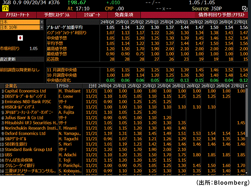Viewport: 251px width, 190px height.
Task: Select the SBI新生銀行 row
Action: click(123, 144)
